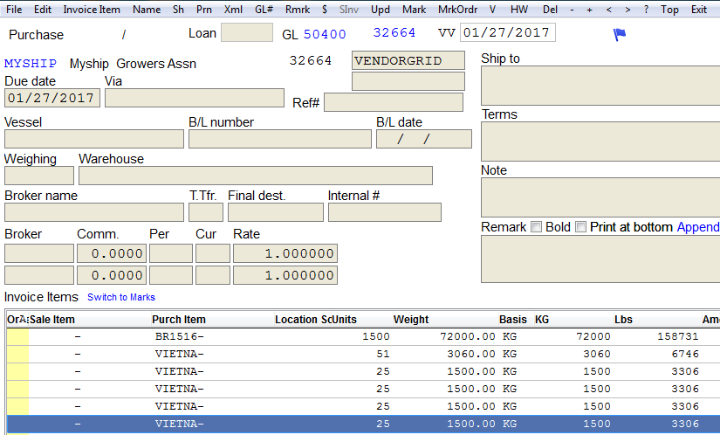Click the Via input field
Screen dimensions: 720x435
[195, 98]
